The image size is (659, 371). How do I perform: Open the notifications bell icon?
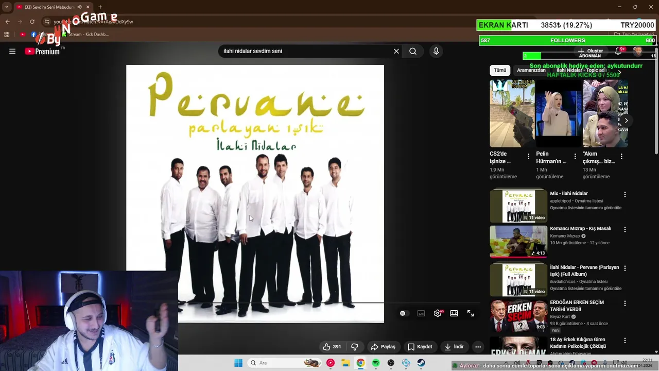(x=618, y=51)
